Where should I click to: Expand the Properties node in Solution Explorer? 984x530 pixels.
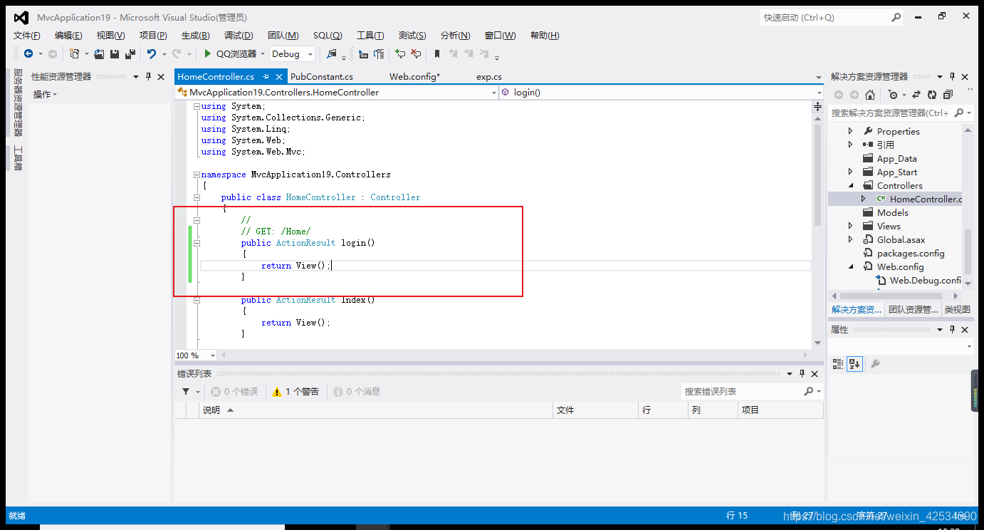pyautogui.click(x=850, y=131)
